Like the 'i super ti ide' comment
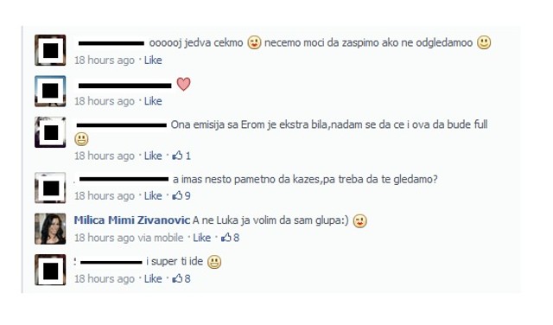The width and height of the screenshot is (553, 325). click(153, 279)
